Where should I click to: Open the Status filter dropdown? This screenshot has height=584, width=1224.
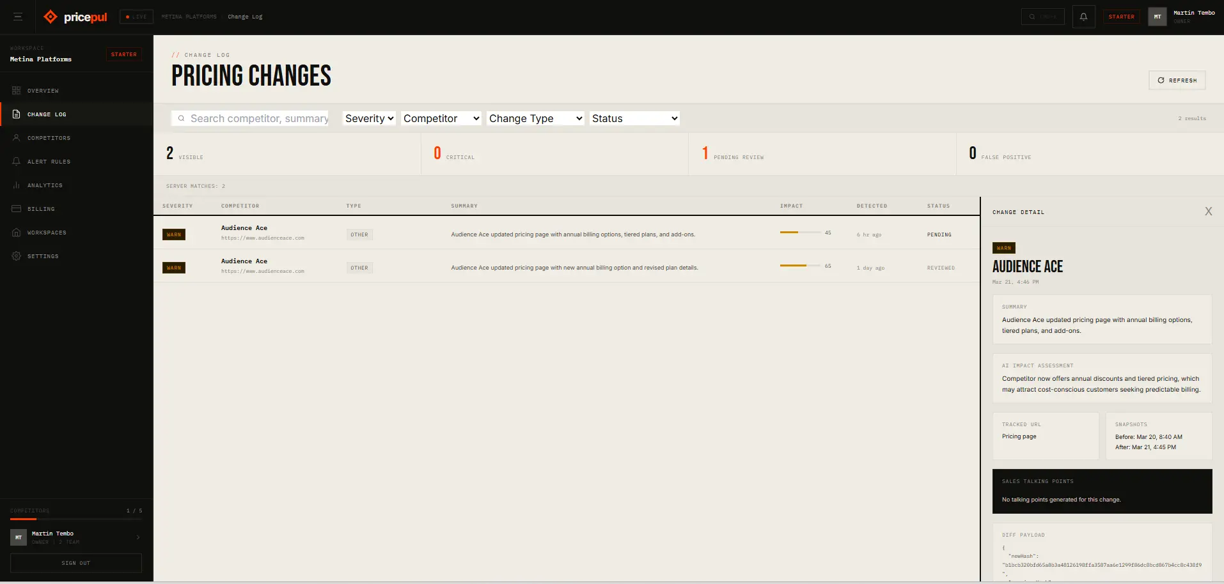[634, 118]
